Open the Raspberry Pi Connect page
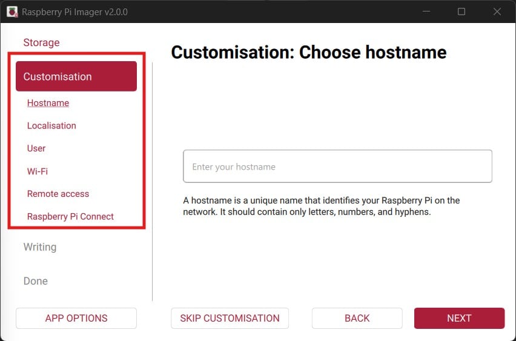The image size is (516, 341). (x=70, y=216)
